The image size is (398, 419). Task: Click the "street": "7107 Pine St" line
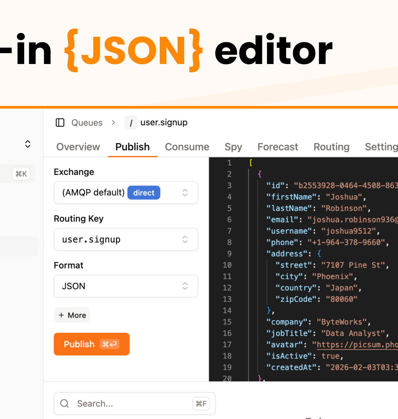tap(332, 265)
